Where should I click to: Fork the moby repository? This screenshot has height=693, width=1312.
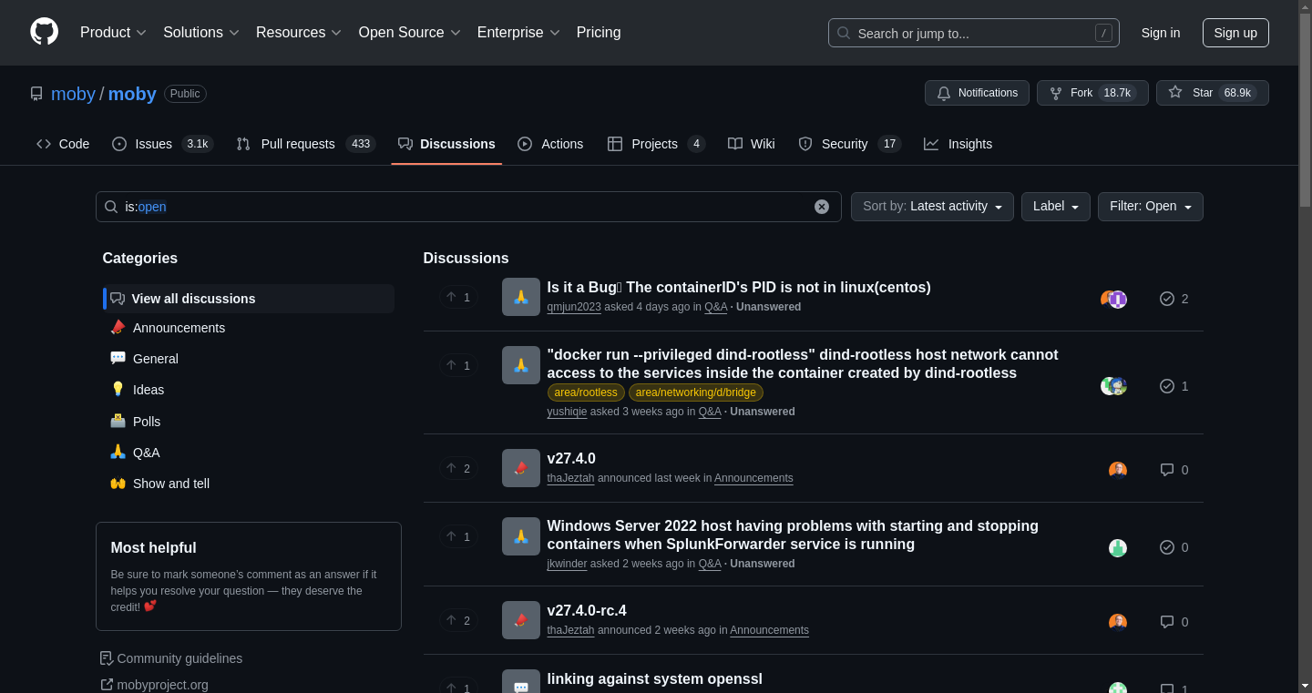tap(1092, 93)
